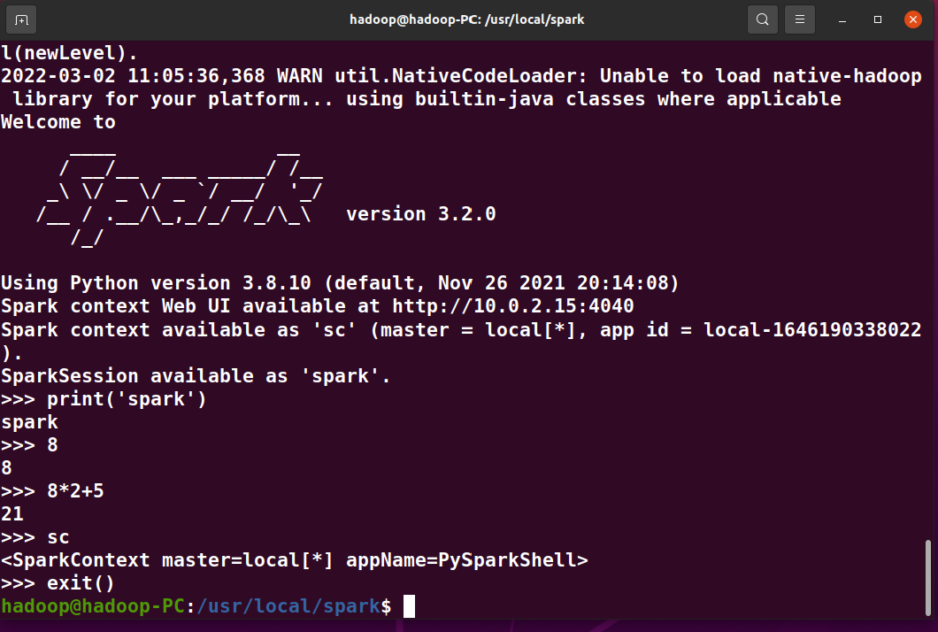The image size is (938, 632).
Task: Click the window title hadoop@hadoop-PC: /usr/local/spark
Action: [466, 19]
